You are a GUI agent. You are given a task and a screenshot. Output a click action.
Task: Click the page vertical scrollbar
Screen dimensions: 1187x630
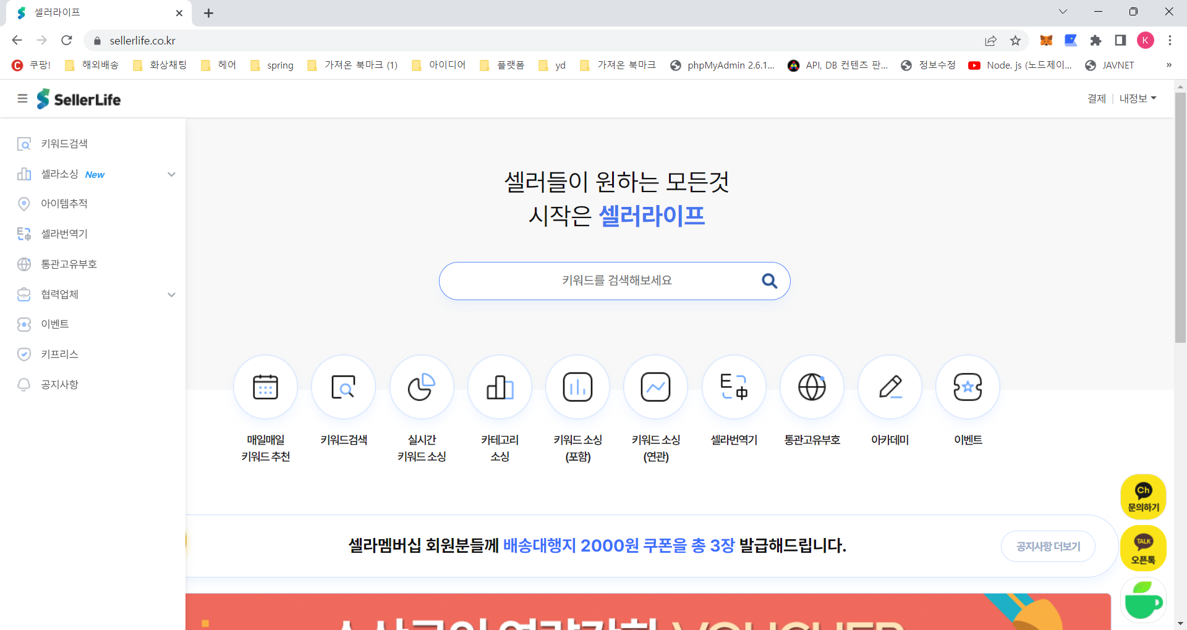[1180, 217]
